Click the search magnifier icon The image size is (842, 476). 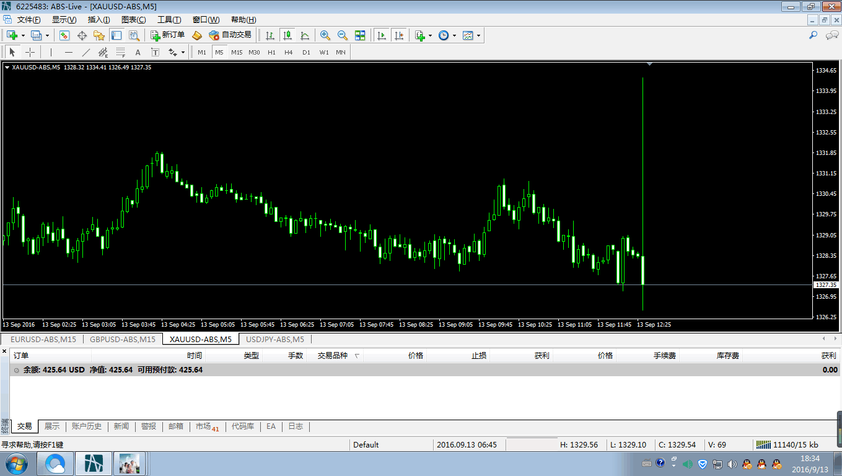pos(813,35)
